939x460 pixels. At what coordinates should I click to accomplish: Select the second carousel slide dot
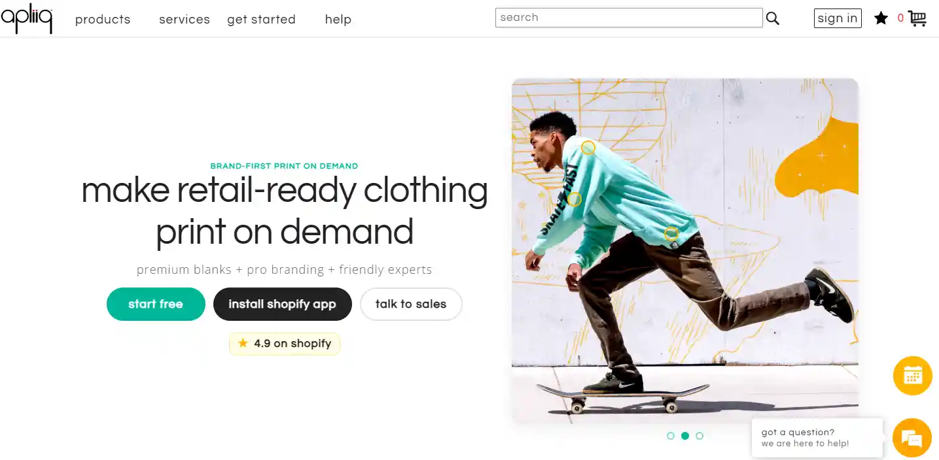685,436
